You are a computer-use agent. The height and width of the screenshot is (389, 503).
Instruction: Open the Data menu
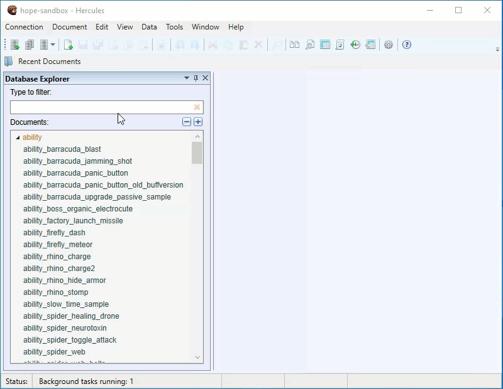pos(149,27)
